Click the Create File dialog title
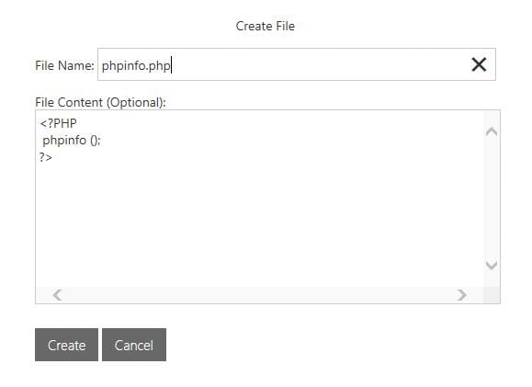Viewport: 532px width, 387px height. [x=266, y=26]
